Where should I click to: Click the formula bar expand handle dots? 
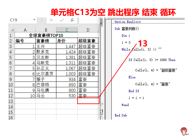42,20
